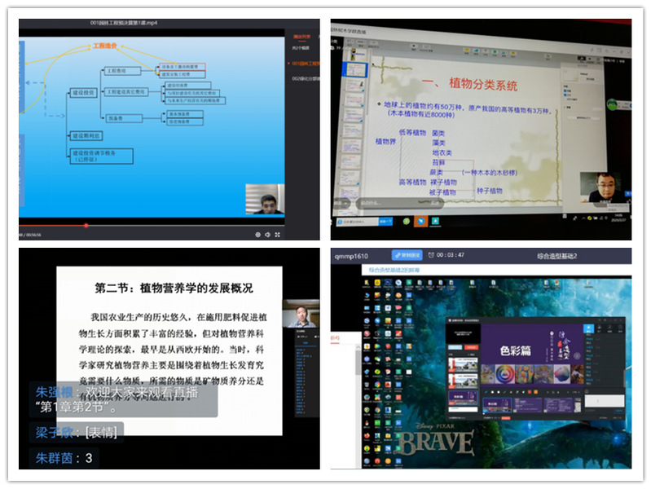Select second blue radio option in format panel
Image resolution: width=651 pixels, height=489 pixels.
click(x=565, y=95)
